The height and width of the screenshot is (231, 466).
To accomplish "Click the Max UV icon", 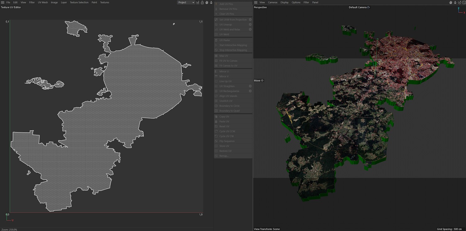I will tap(216, 56).
